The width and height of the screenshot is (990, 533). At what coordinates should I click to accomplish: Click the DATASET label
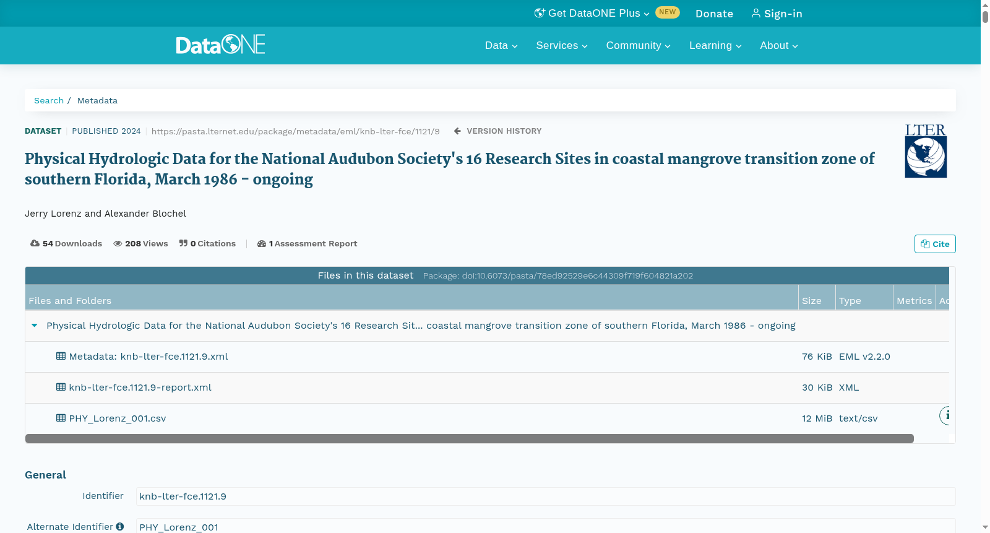tap(43, 131)
